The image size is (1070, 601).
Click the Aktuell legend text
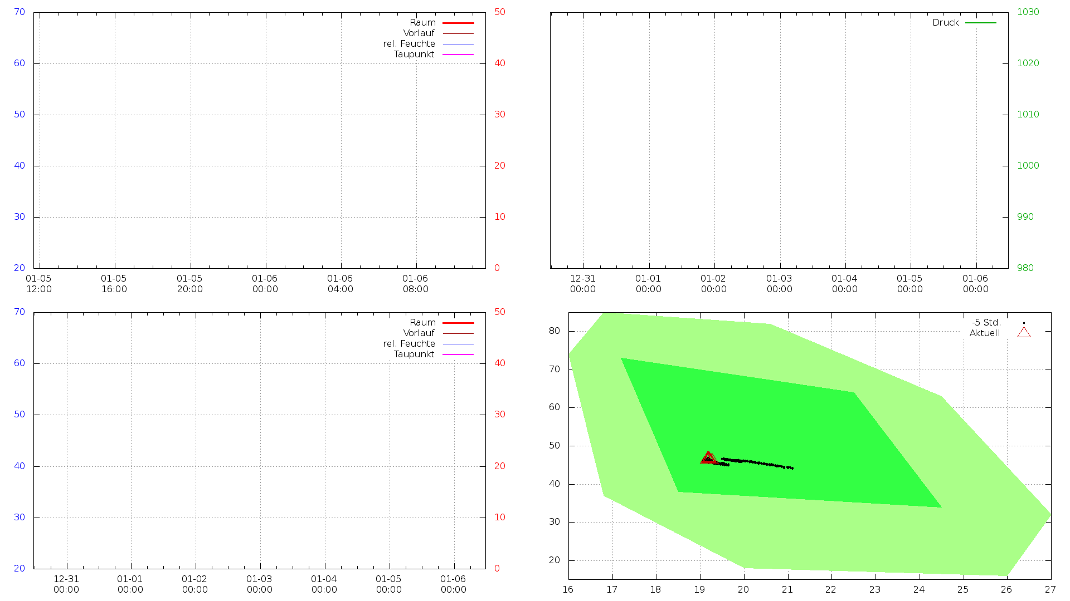[x=984, y=333]
